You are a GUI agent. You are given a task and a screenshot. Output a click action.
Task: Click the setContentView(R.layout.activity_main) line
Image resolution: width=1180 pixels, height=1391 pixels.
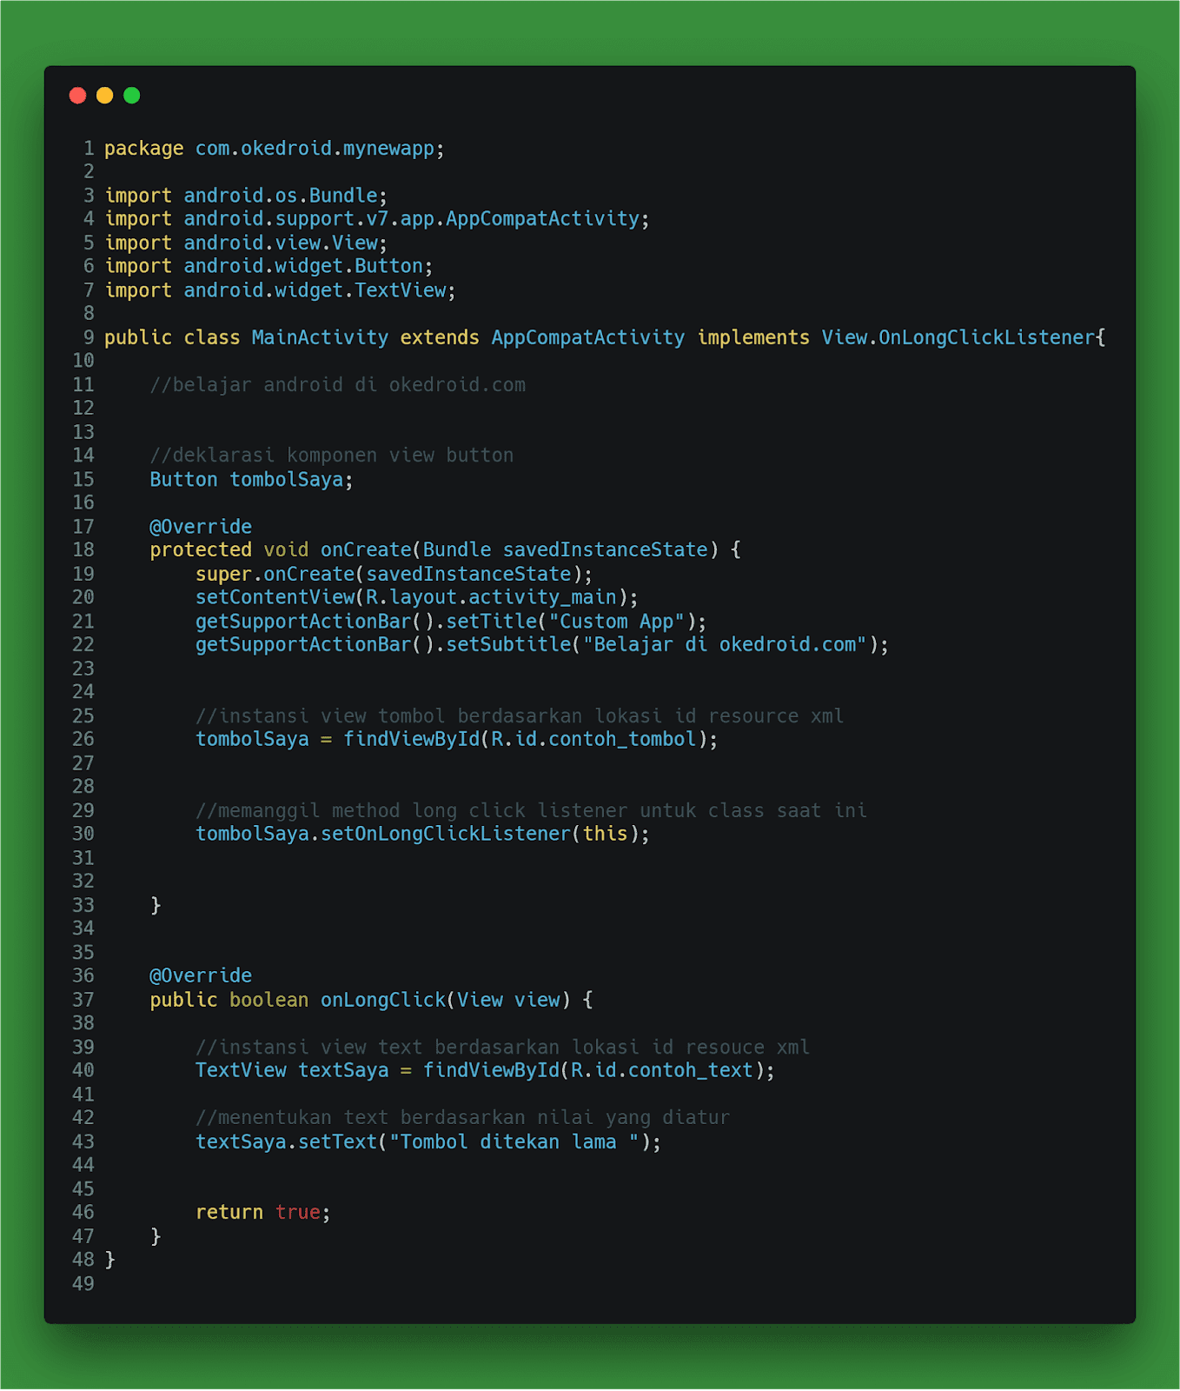pyautogui.click(x=417, y=597)
